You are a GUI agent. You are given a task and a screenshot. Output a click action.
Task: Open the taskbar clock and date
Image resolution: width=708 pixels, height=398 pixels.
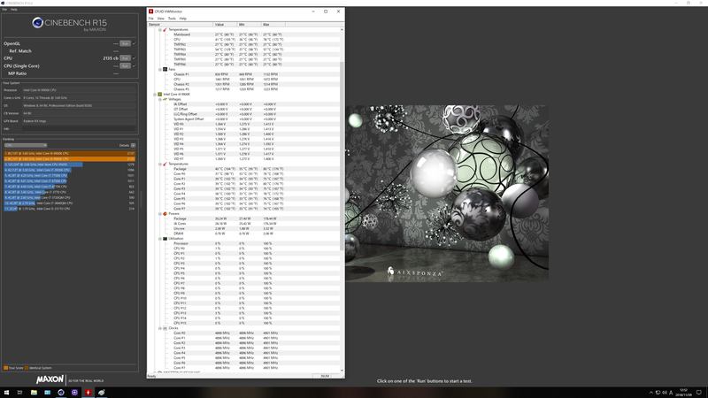[684, 393]
